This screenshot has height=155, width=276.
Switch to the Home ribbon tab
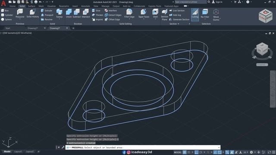tap(13, 6)
